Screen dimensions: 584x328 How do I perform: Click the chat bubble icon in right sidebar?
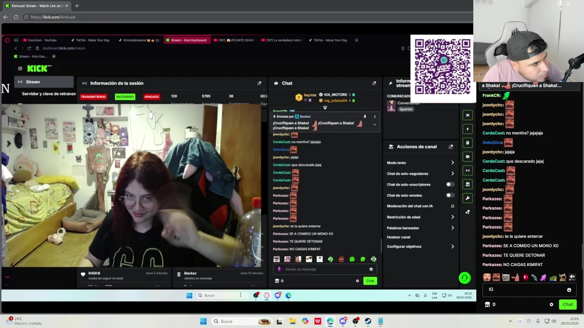tap(468, 157)
